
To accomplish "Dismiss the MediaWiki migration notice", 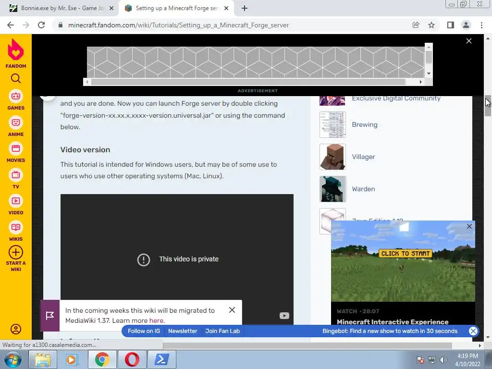I will point(232,310).
